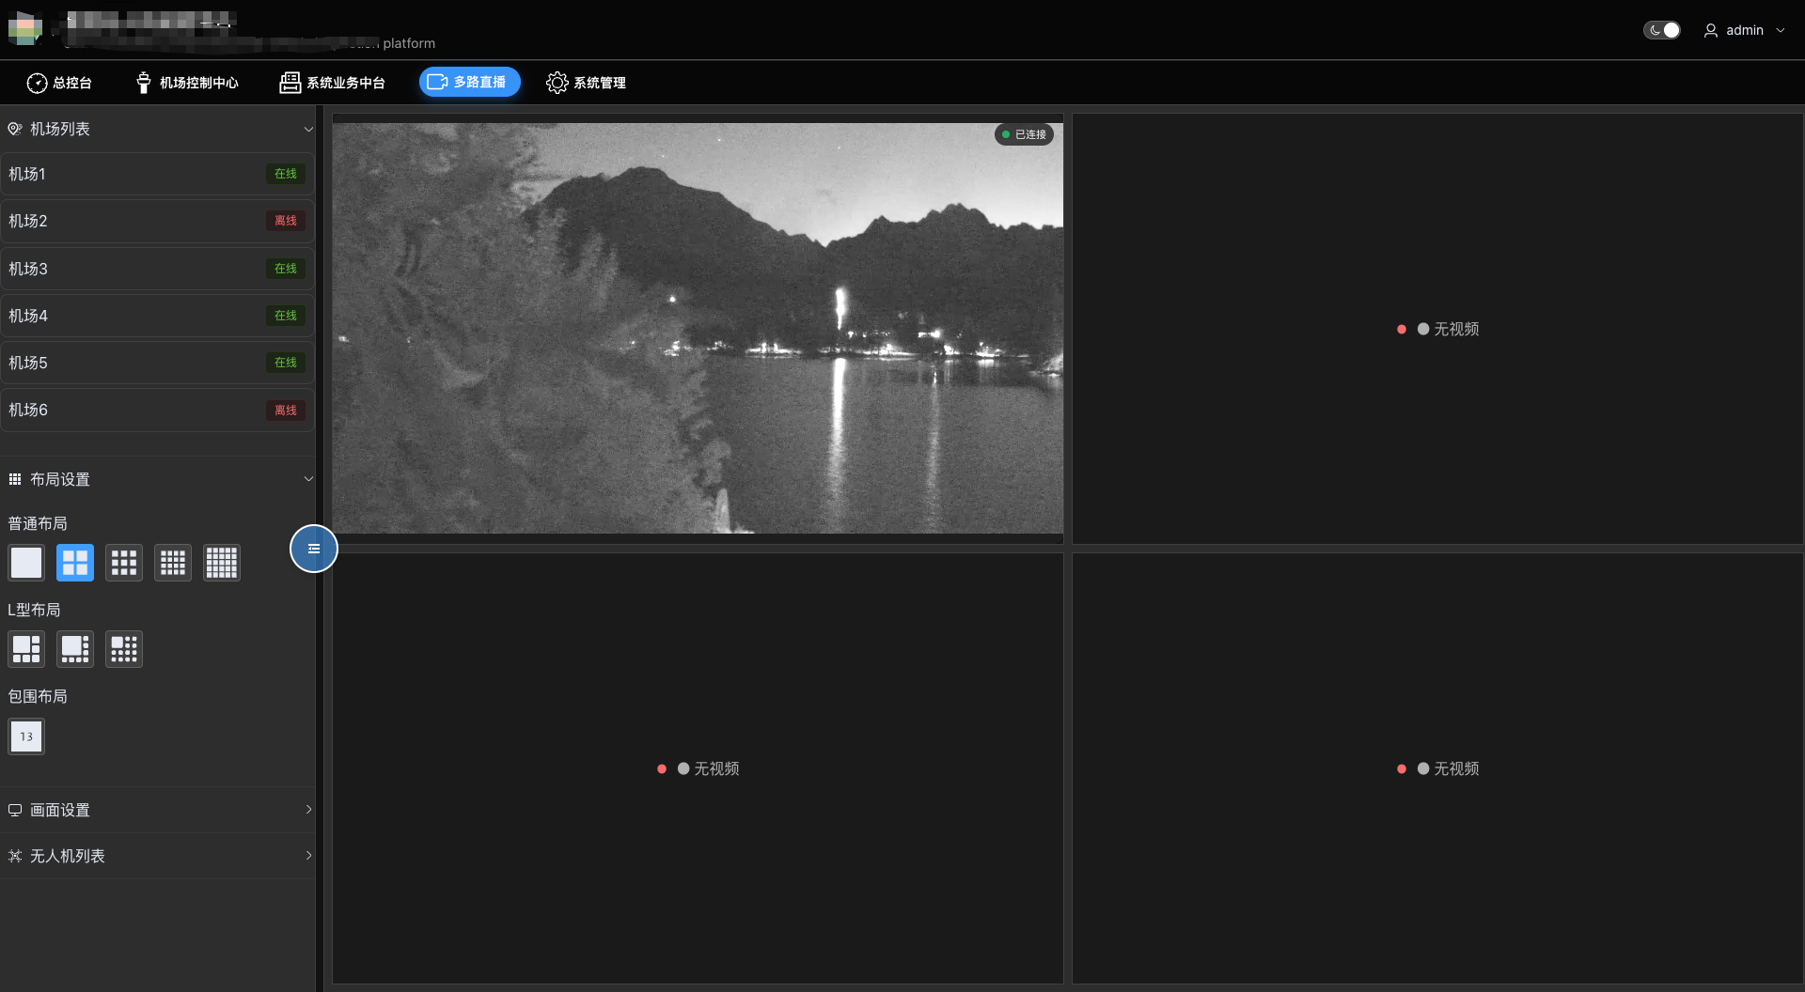
Task: Select the bottom-right 无视频 video pane
Action: (1437, 768)
